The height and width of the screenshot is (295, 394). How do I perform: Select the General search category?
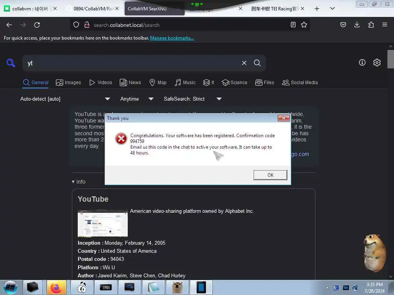(x=35, y=83)
